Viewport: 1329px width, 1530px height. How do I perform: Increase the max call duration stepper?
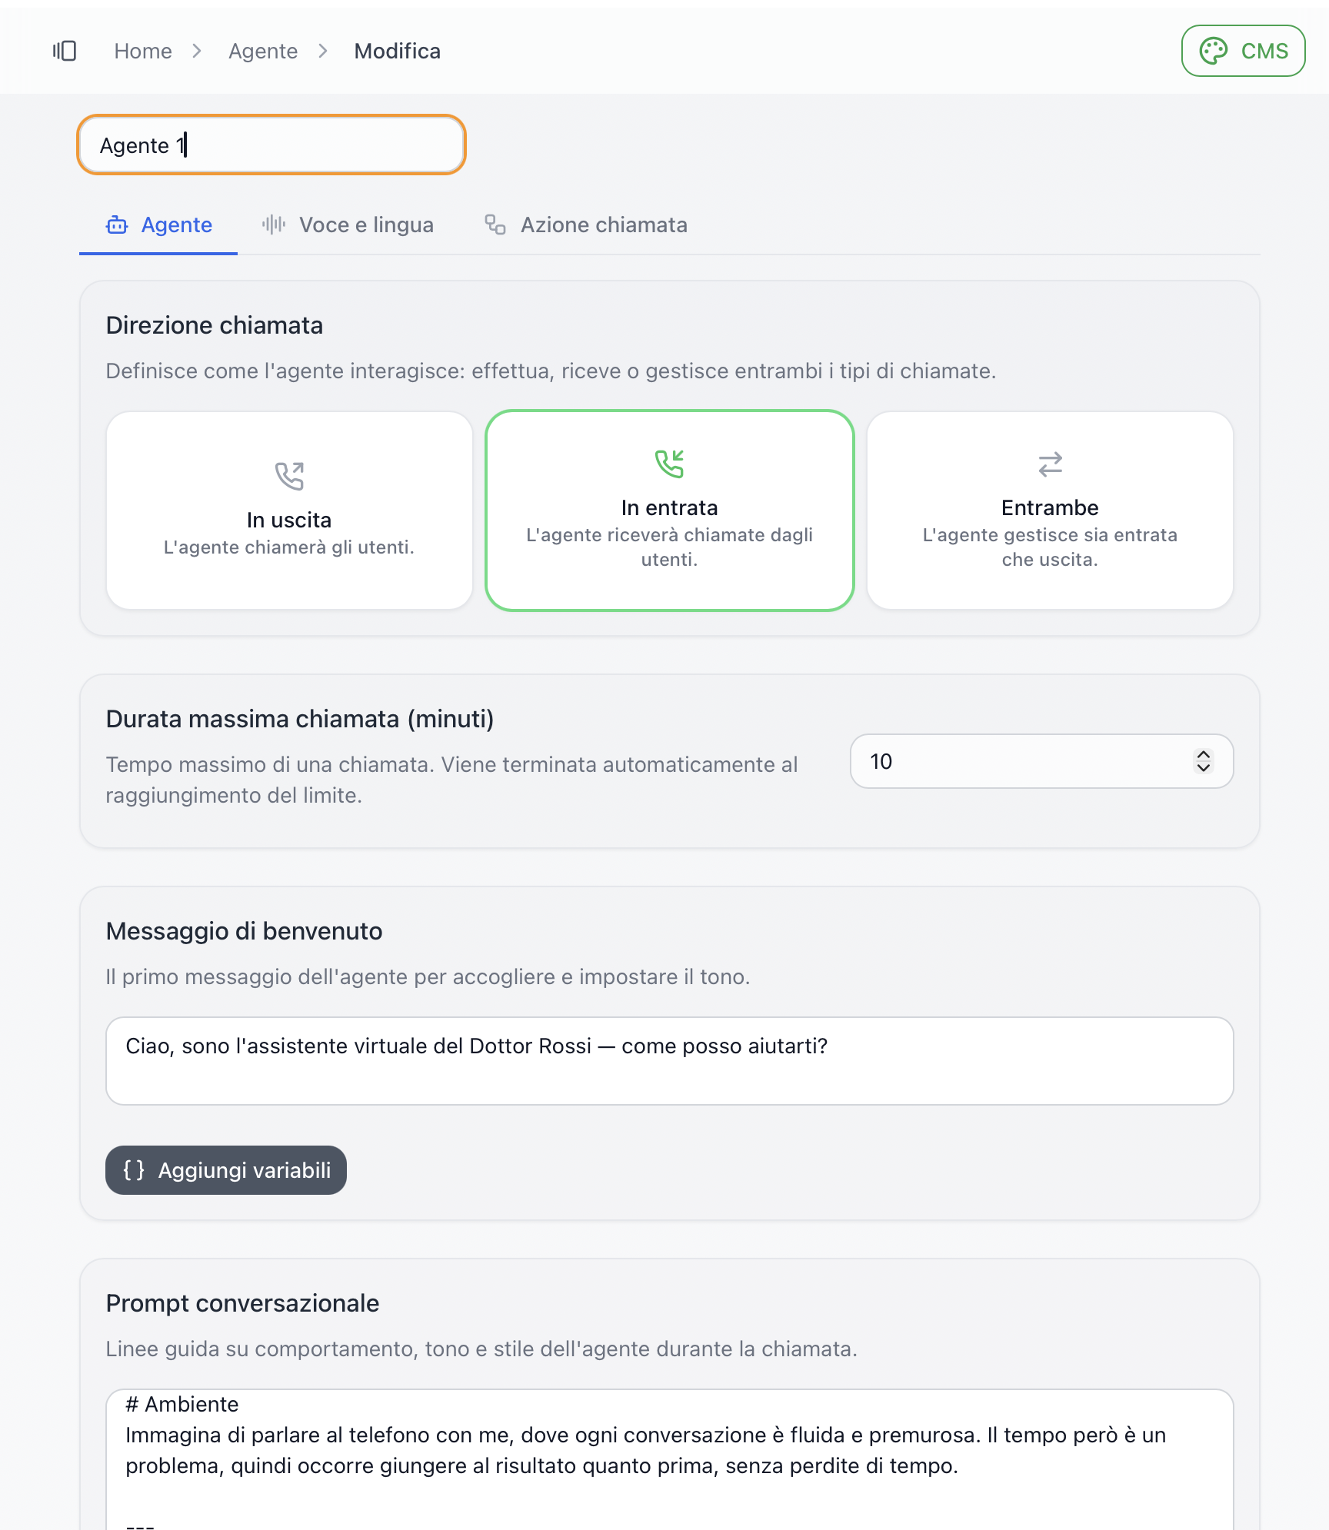point(1204,755)
